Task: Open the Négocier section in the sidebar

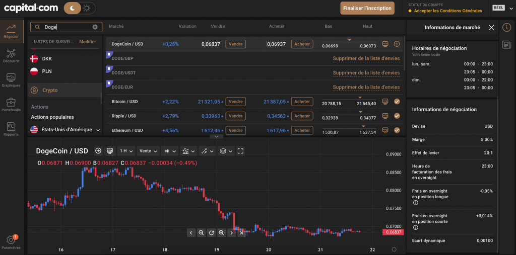Action: (12, 31)
